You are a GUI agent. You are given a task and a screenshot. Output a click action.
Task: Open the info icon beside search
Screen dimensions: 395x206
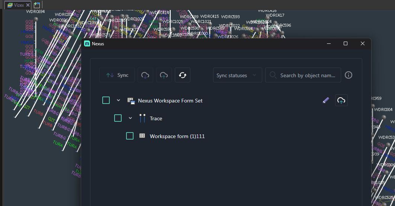tap(349, 75)
